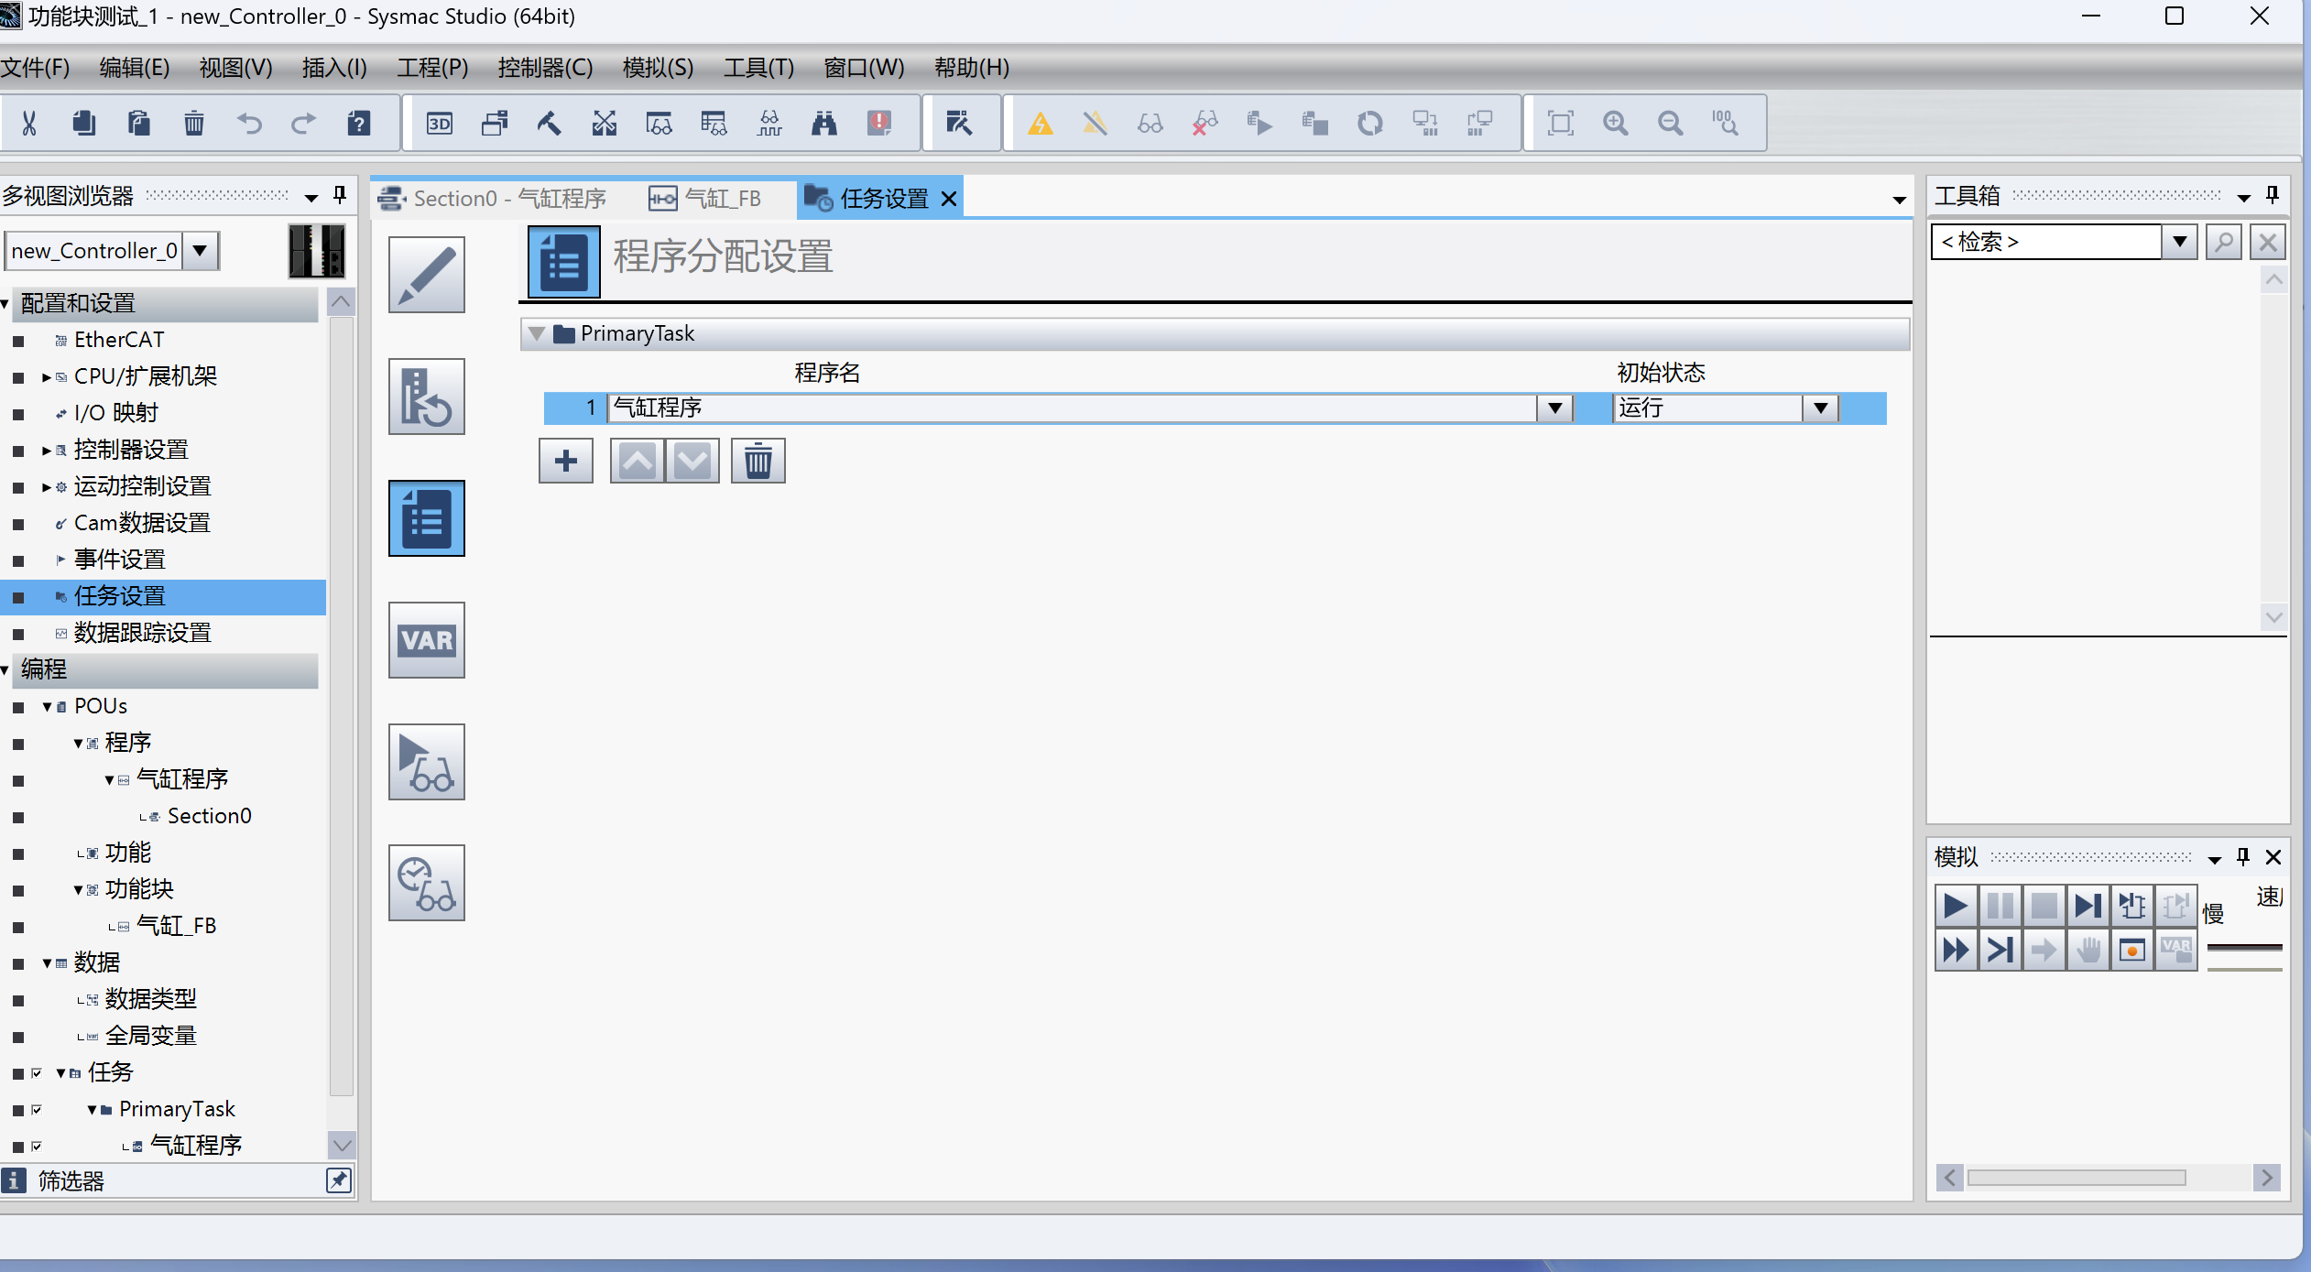2311x1272 pixels.
Task: Click the Cut scissors toolbar icon
Action: pos(29,123)
